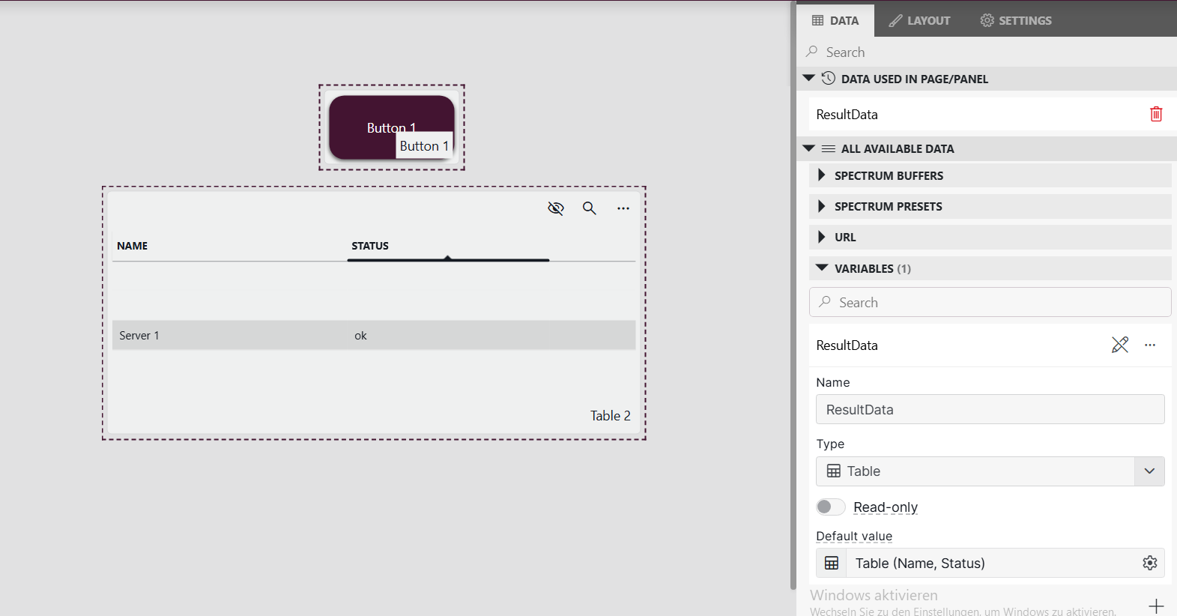Viewport: 1177px width, 616px height.
Task: Toggle the Read-only switch
Action: point(830,507)
